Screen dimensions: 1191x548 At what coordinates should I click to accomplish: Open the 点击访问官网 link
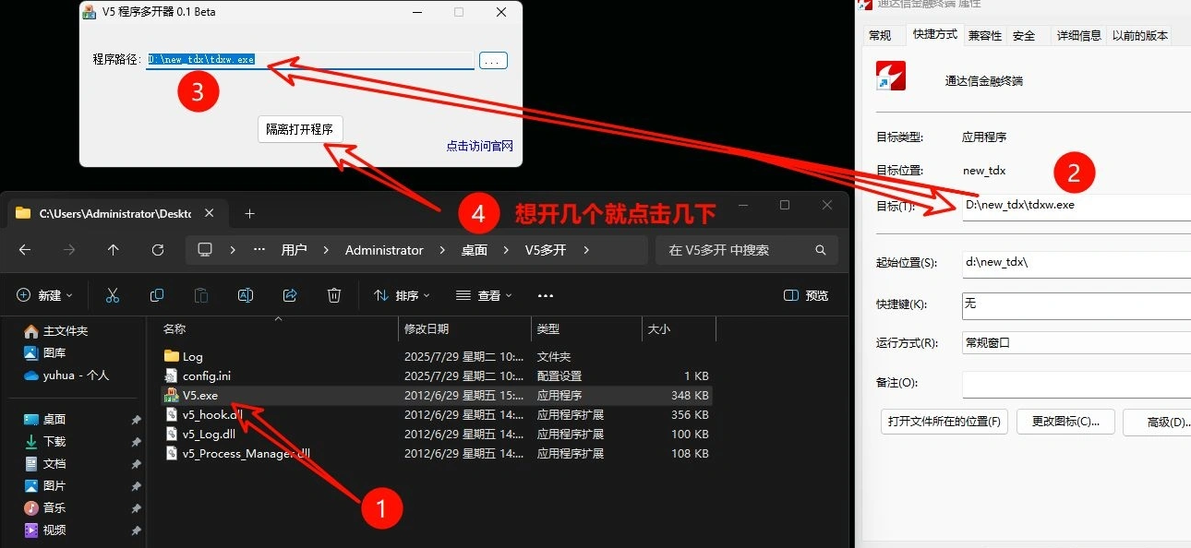(479, 146)
